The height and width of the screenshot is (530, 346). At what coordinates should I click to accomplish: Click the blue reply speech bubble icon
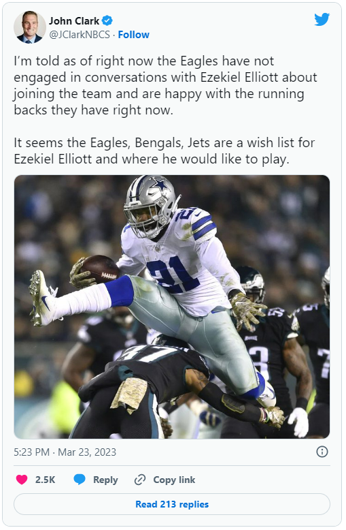pos(80,480)
